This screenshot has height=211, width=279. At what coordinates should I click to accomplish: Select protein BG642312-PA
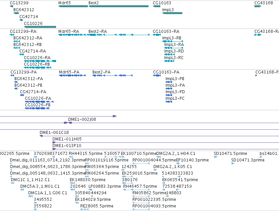[x=16, y=82]
